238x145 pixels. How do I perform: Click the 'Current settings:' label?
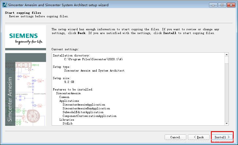click(65, 49)
